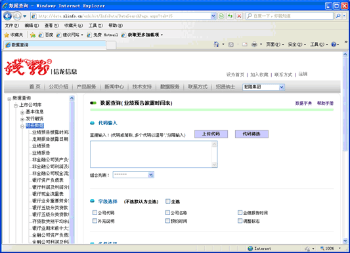
Task: Click the main page vertical scrollbar thumb
Action: coord(345,104)
